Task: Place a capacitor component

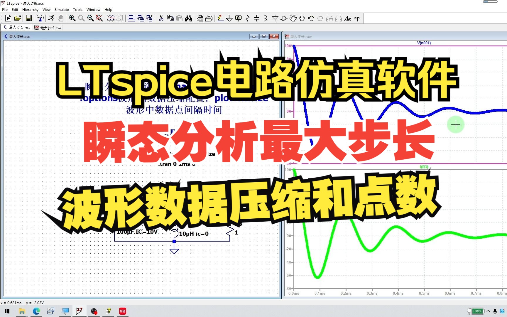Action: click(x=256, y=18)
